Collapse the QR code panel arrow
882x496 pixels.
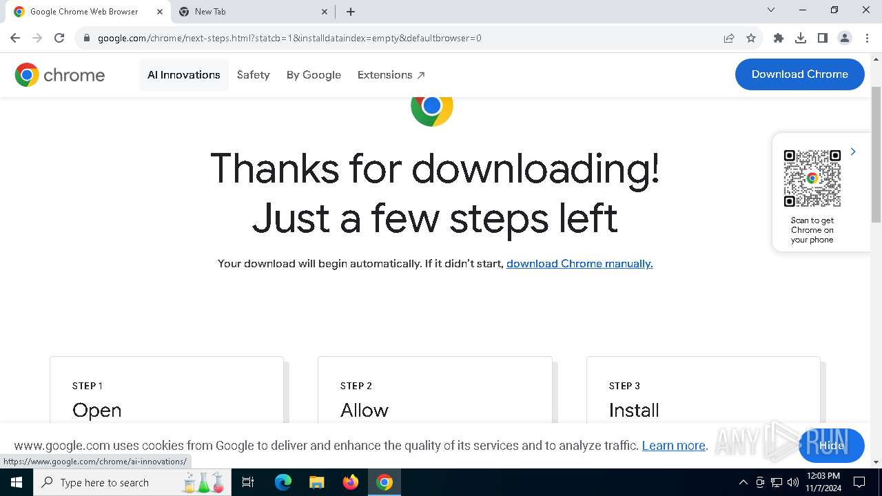tap(853, 152)
